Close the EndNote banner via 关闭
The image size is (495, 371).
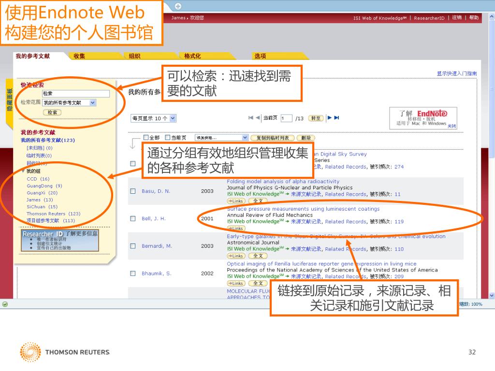452,126
